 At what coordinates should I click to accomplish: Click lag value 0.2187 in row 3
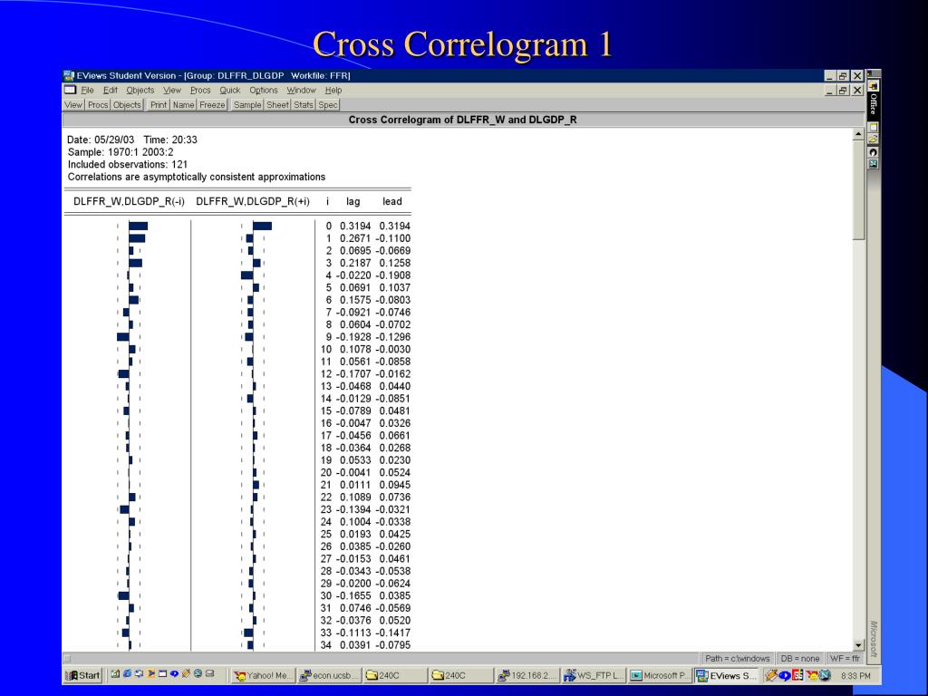355,263
